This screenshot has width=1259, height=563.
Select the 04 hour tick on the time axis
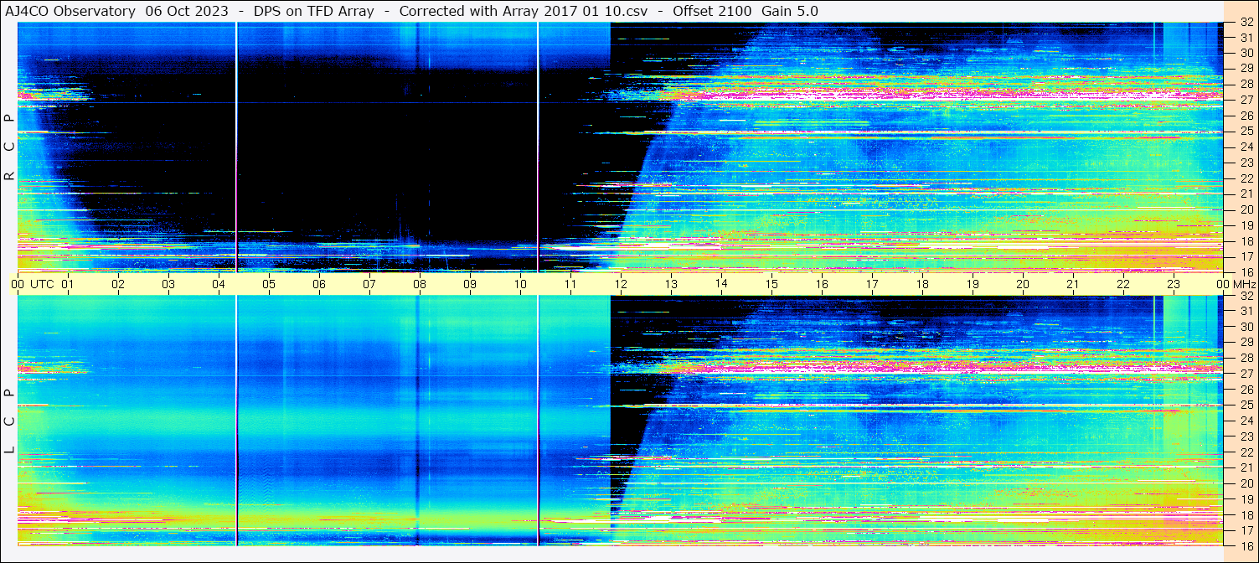pyautogui.click(x=219, y=284)
